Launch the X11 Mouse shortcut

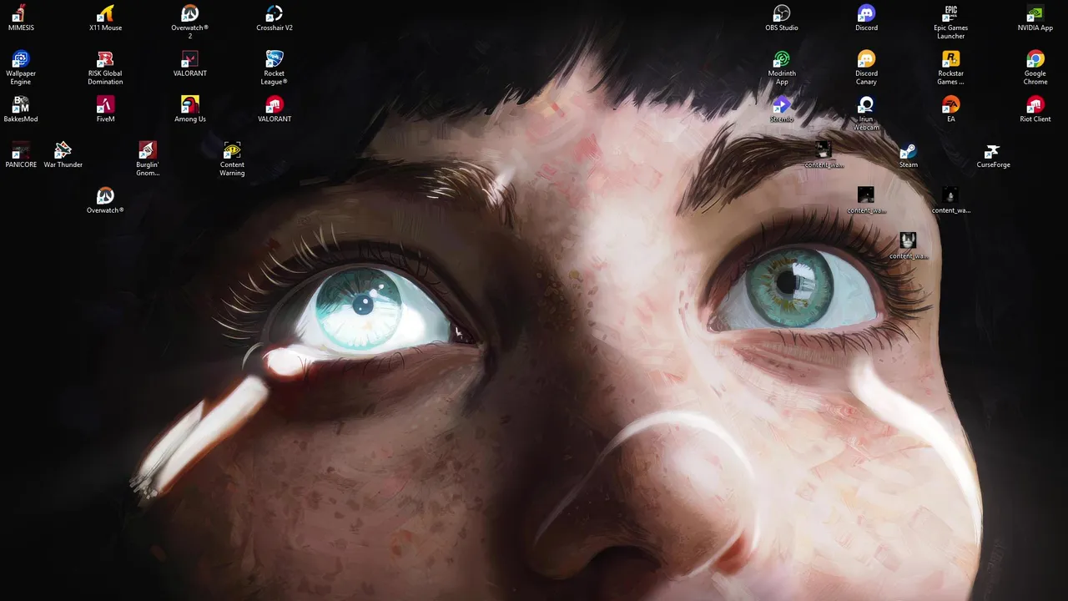(105, 18)
